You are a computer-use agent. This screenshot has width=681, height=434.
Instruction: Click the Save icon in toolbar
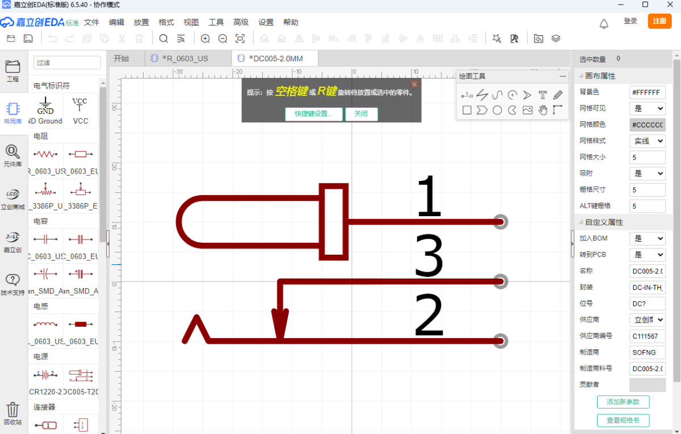[x=28, y=39]
